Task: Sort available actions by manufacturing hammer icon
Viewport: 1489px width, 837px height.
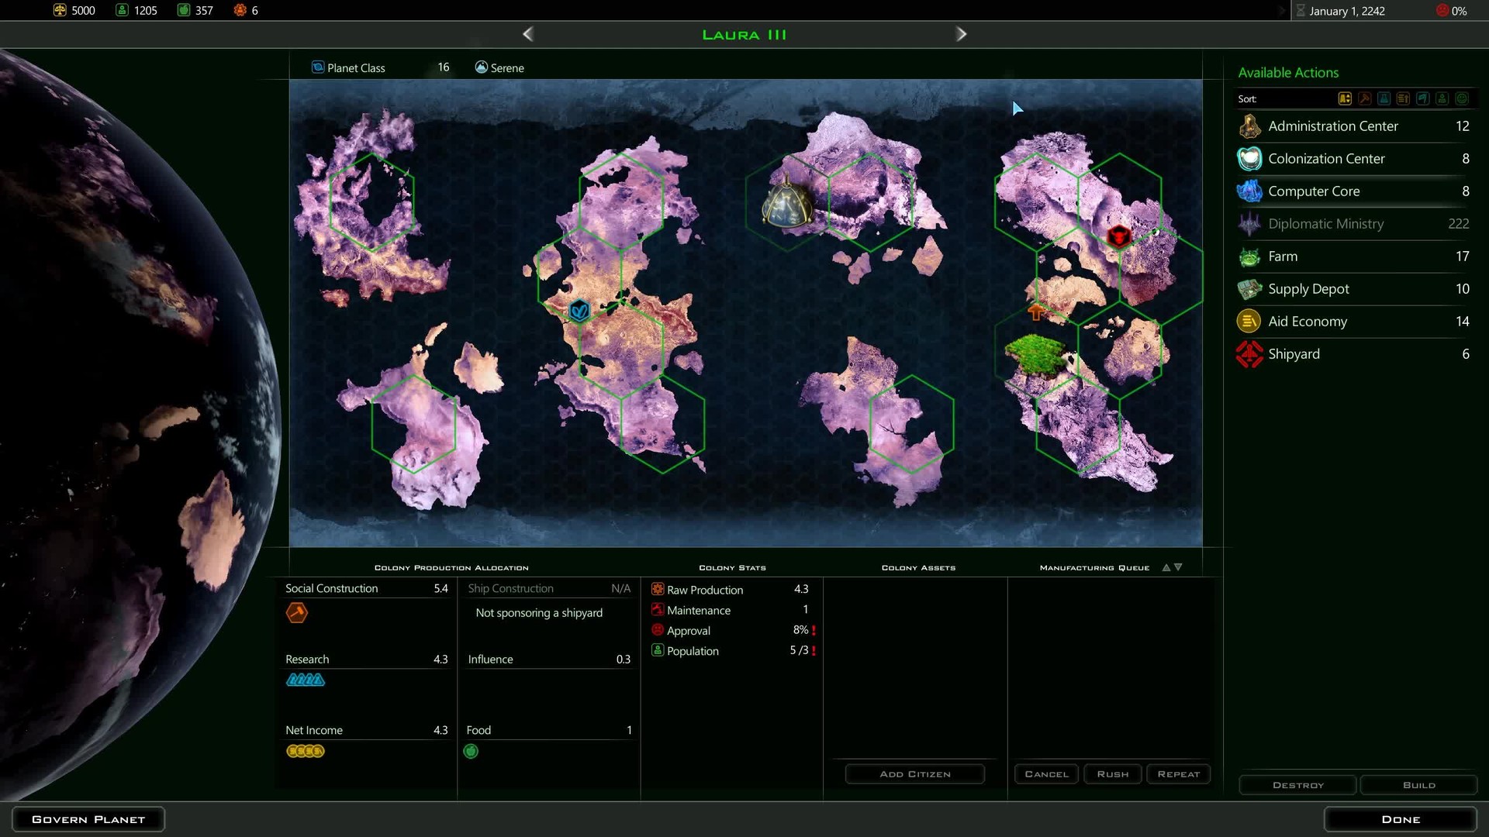Action: point(1364,98)
